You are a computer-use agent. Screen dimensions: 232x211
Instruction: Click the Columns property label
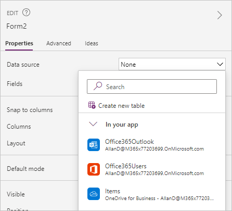coord(19,127)
